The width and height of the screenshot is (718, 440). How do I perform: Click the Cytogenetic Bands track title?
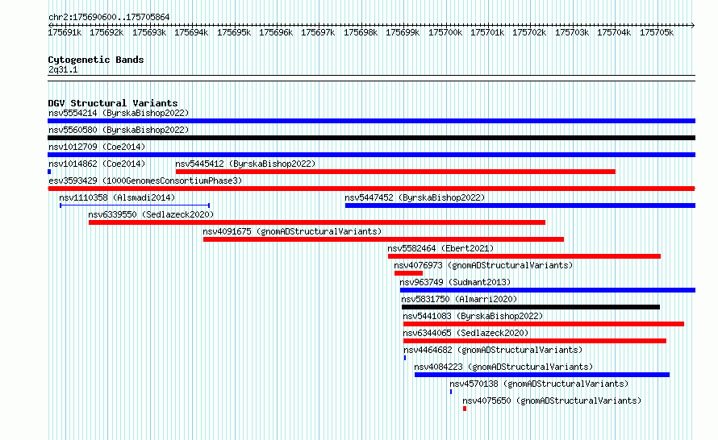(96, 60)
